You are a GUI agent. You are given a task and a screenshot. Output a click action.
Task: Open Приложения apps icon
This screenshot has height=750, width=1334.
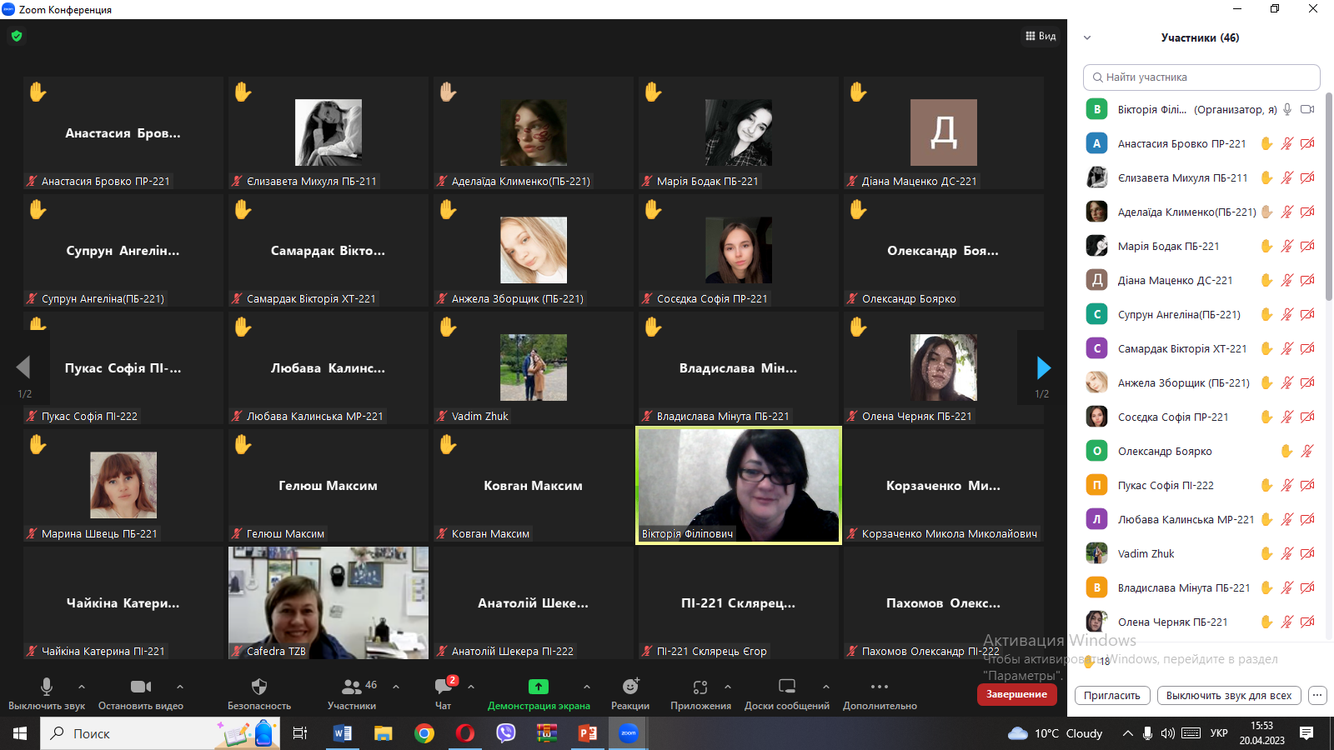(700, 687)
